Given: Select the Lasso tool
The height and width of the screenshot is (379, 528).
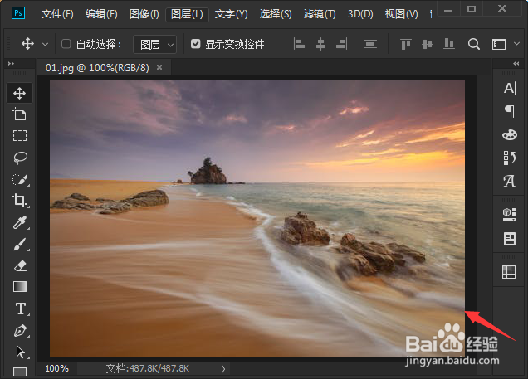Looking at the screenshot, I should click(x=20, y=158).
